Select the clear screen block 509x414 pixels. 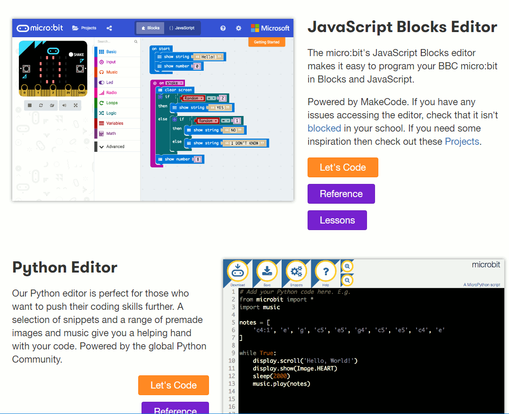[x=175, y=90]
